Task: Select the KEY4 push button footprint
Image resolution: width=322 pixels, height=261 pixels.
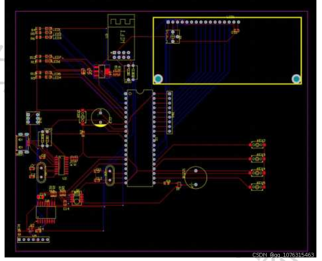Action: (x=257, y=173)
